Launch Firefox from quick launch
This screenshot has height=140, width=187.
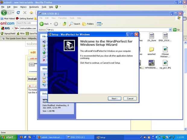point(21,137)
